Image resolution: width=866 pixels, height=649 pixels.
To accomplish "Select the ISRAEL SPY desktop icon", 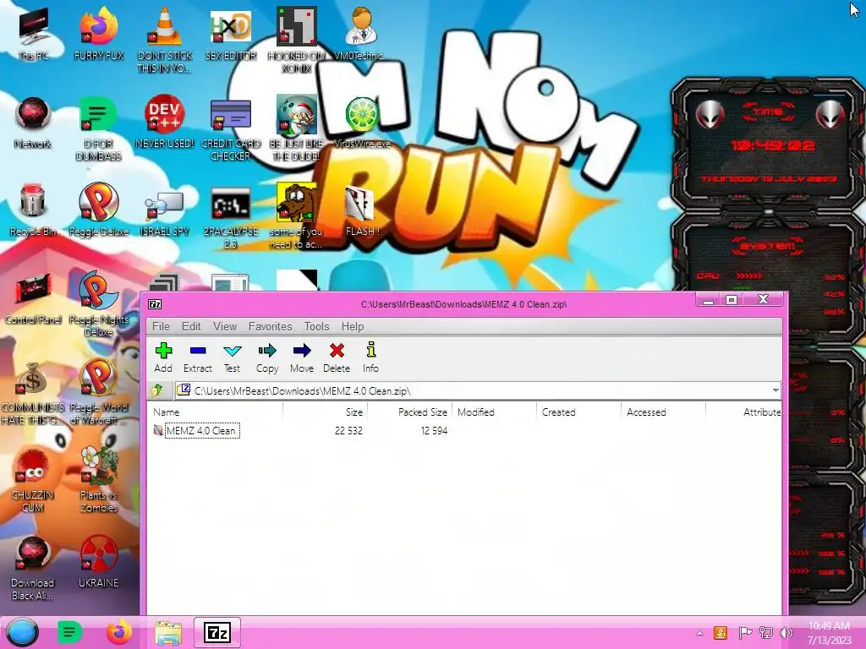I will click(165, 214).
